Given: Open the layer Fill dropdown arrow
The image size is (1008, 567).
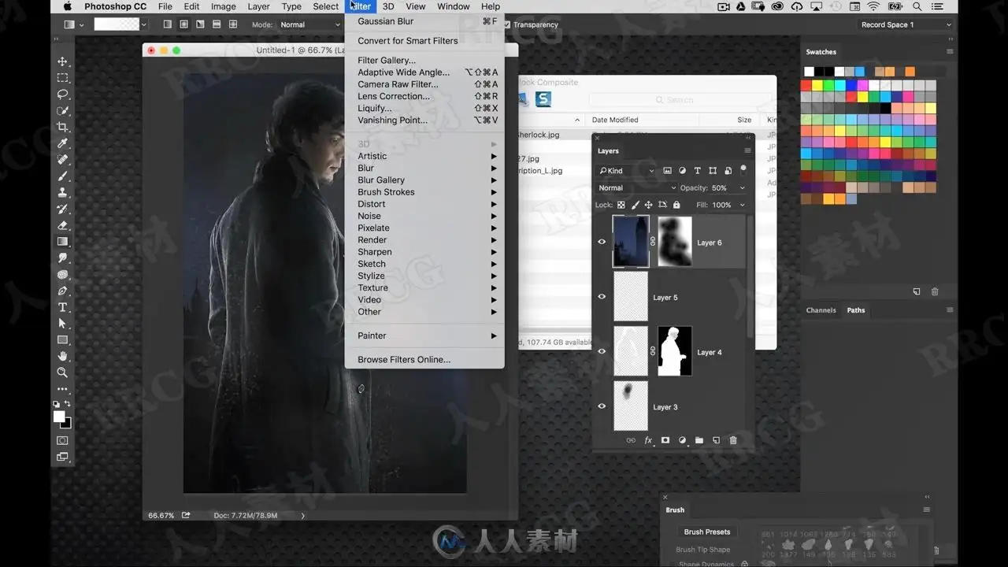Looking at the screenshot, I should pyautogui.click(x=742, y=205).
